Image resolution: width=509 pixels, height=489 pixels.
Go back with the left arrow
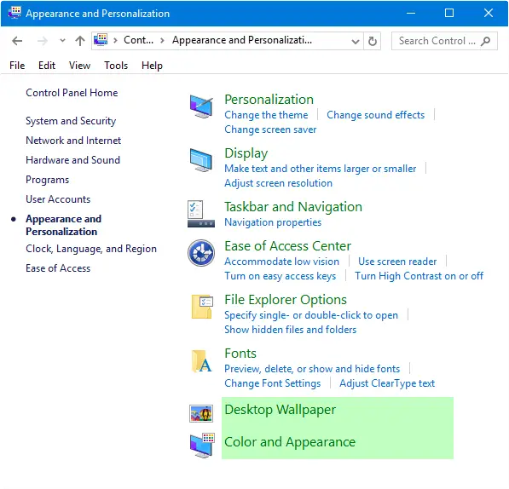click(17, 41)
